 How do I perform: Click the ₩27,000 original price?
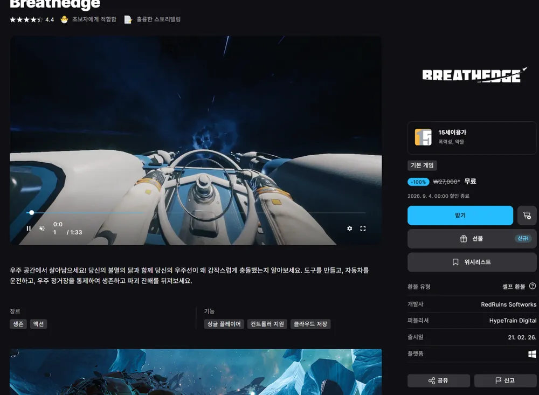(446, 182)
